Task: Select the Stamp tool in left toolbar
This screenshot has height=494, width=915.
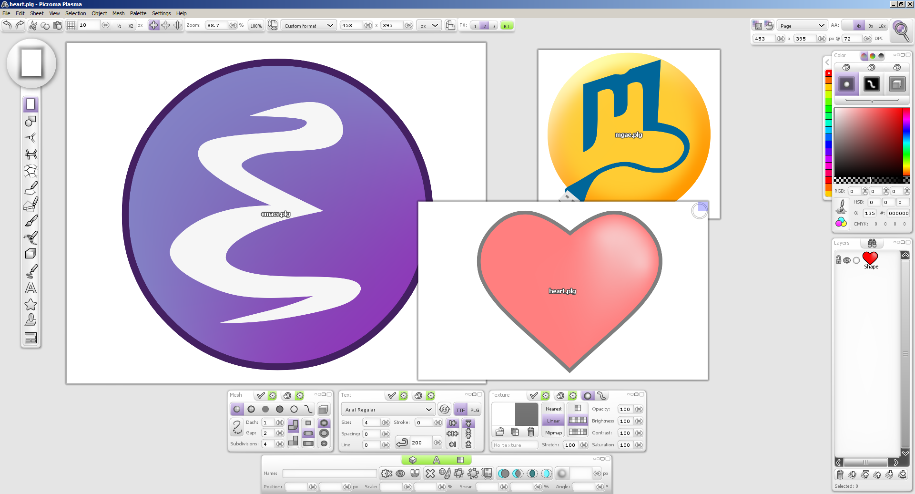Action: click(x=30, y=320)
